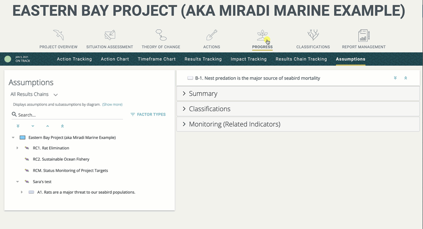Screen dimensions: 423x229
Task: Expand all tree rows double-chevron icon
Action: pyautogui.click(x=18, y=126)
